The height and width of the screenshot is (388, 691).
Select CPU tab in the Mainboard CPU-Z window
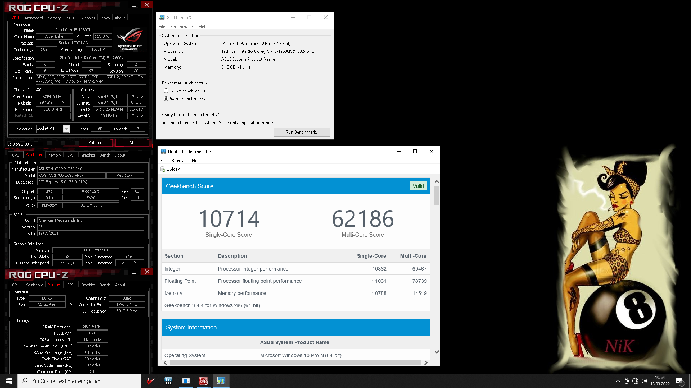(16, 155)
